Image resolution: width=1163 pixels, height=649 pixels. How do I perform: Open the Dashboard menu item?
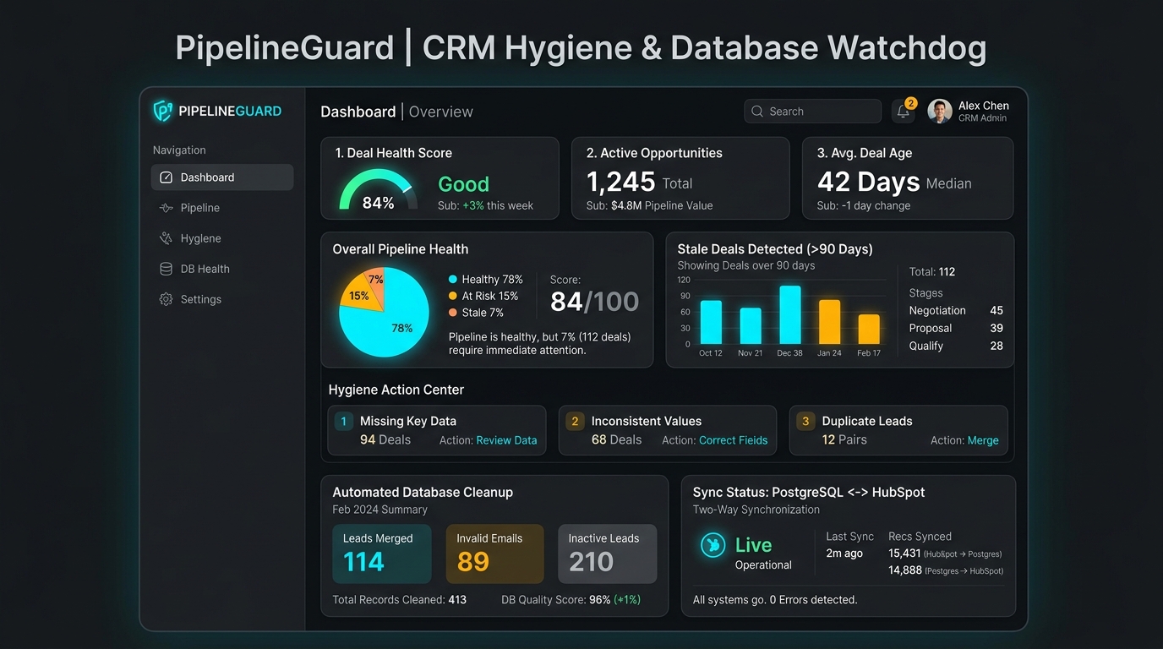222,177
